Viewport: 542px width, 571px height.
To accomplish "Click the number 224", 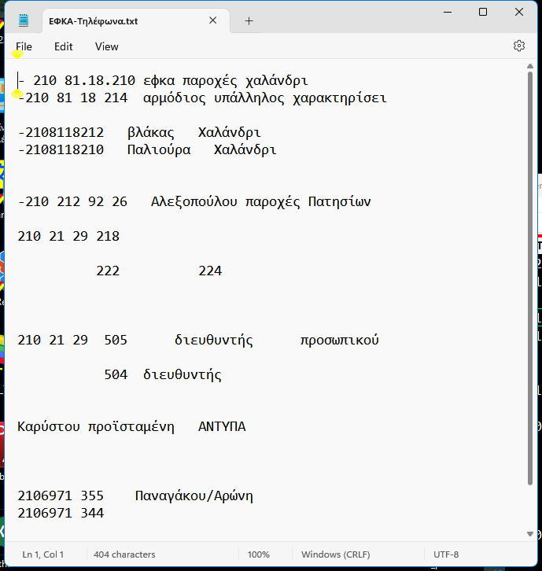I will coord(210,271).
